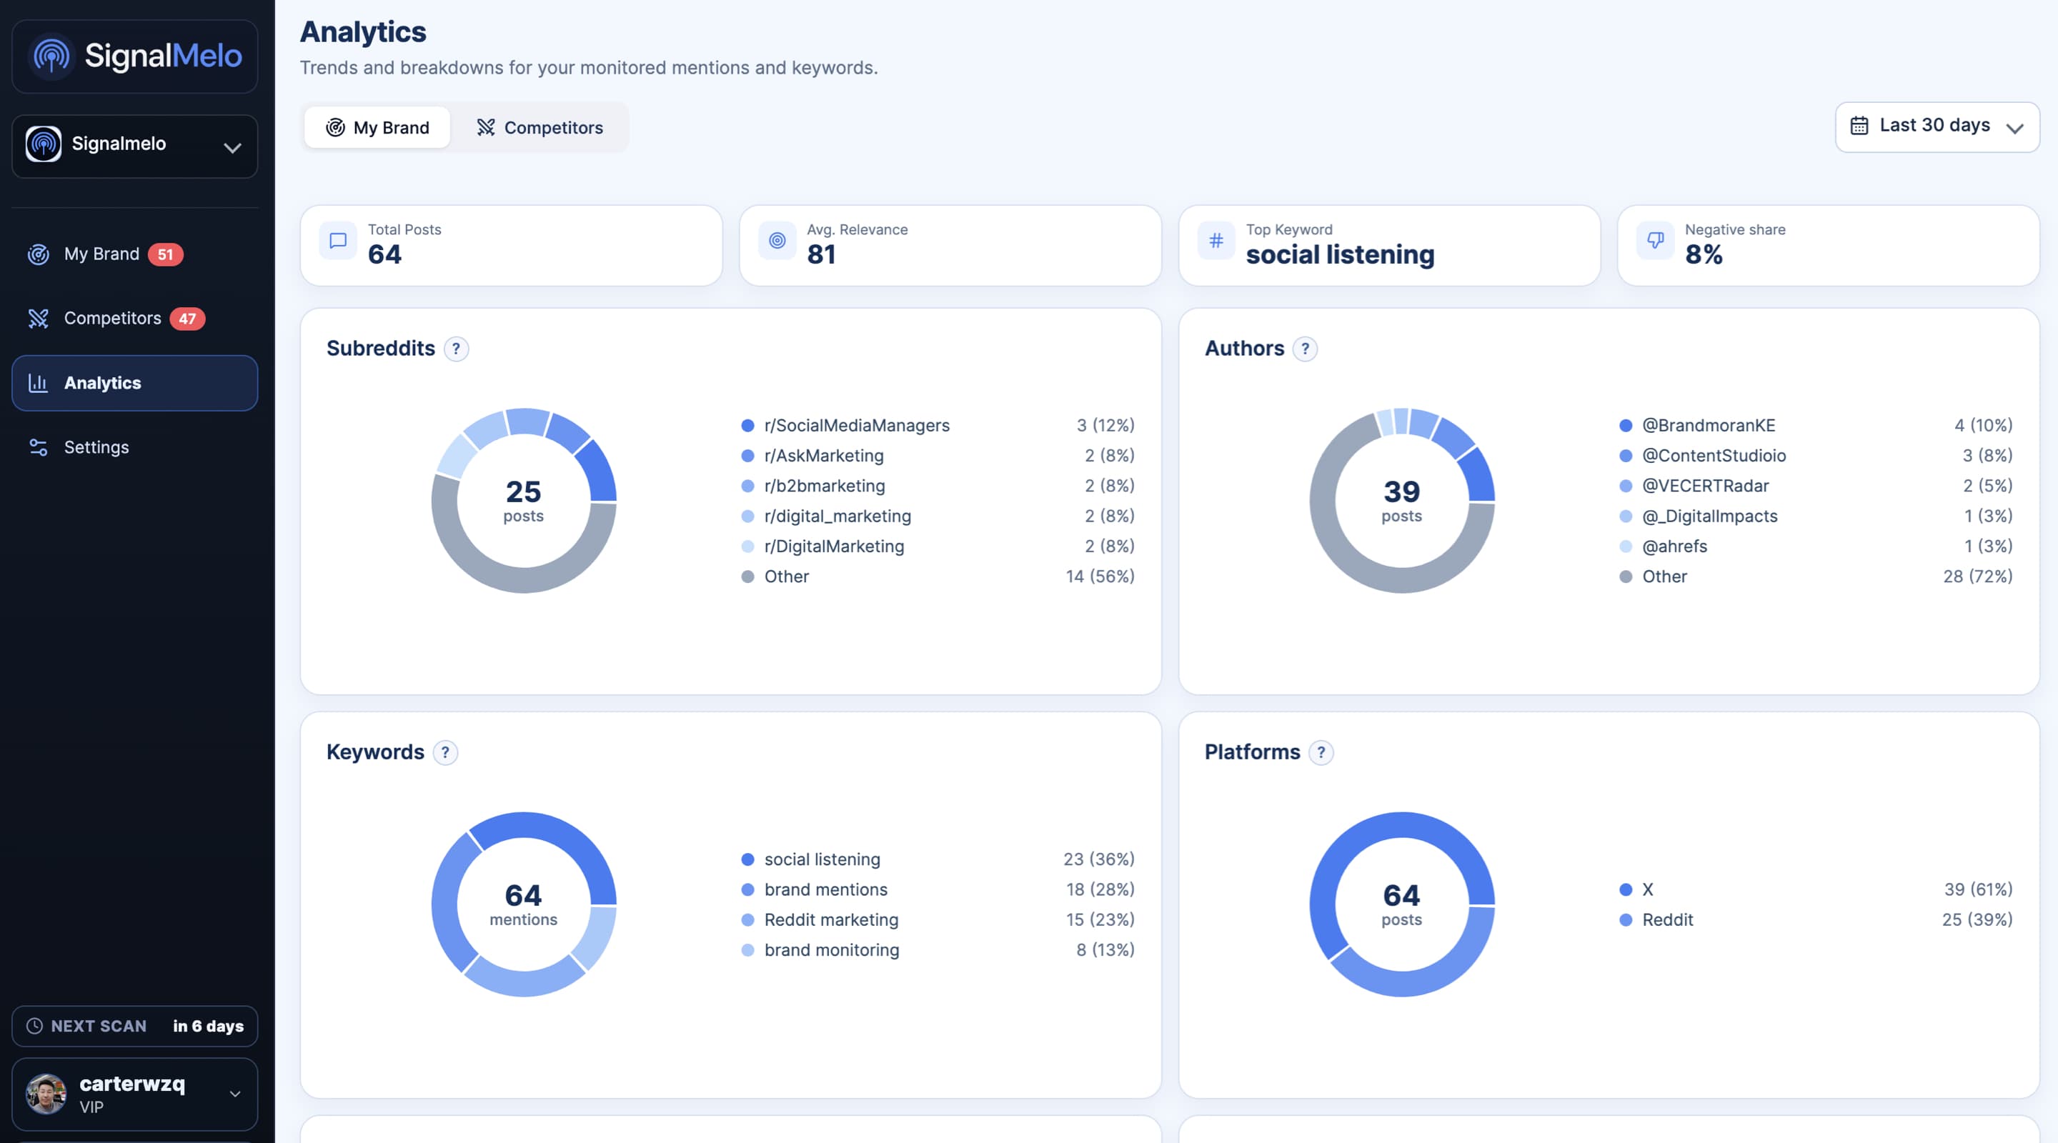
Task: Open the Last 30 days date range dropdown
Action: [x=1937, y=126]
